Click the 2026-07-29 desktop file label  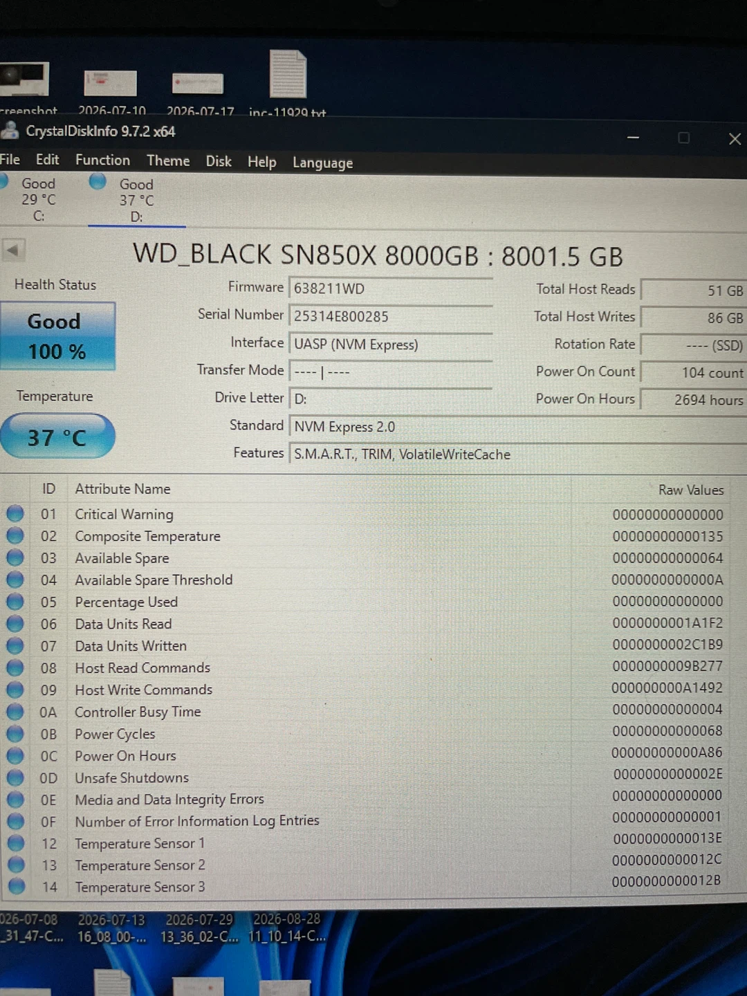click(x=199, y=928)
